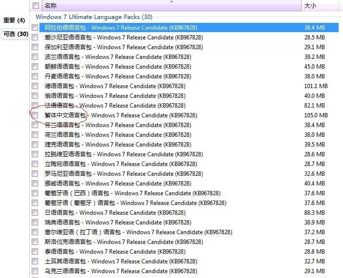Select the 瑞典语语言包 row name

(118, 222)
